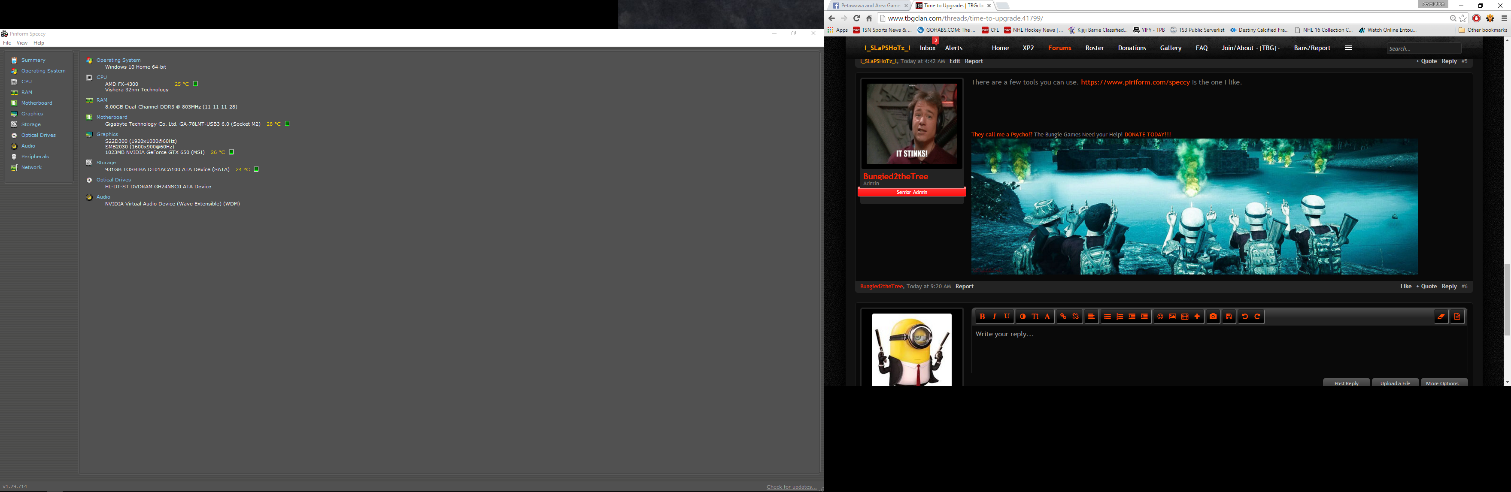Open the Speccy File menu
The width and height of the screenshot is (1511, 492).
coord(7,43)
